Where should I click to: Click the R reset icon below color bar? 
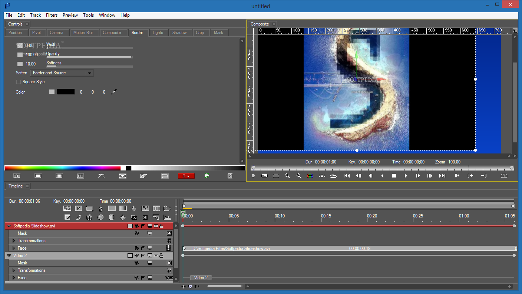coord(17,176)
